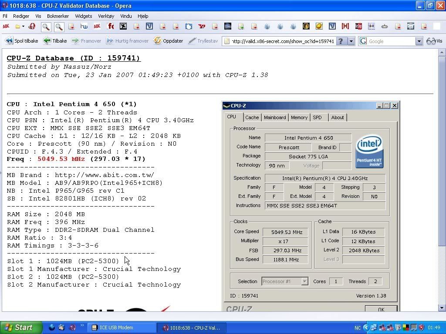Click the yellow lemon bookmark icon
446x334 pixels.
point(319,27)
